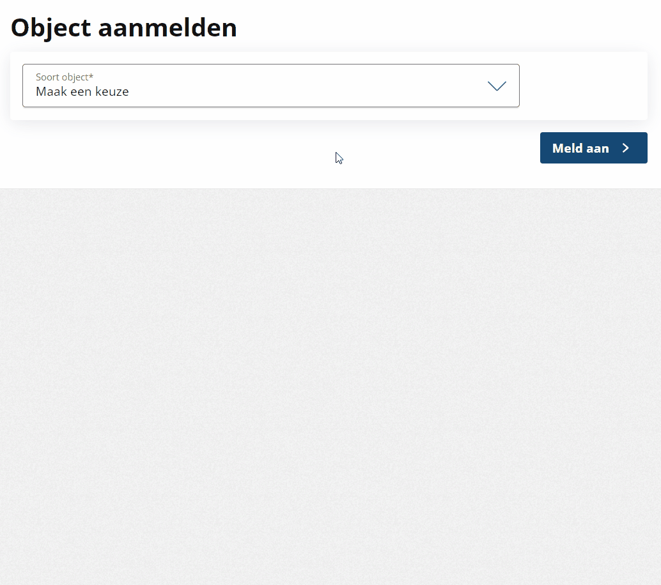Click the Meld aan button
This screenshot has width=661, height=585.
tap(593, 148)
